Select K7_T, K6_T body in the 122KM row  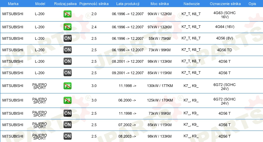(191, 14)
